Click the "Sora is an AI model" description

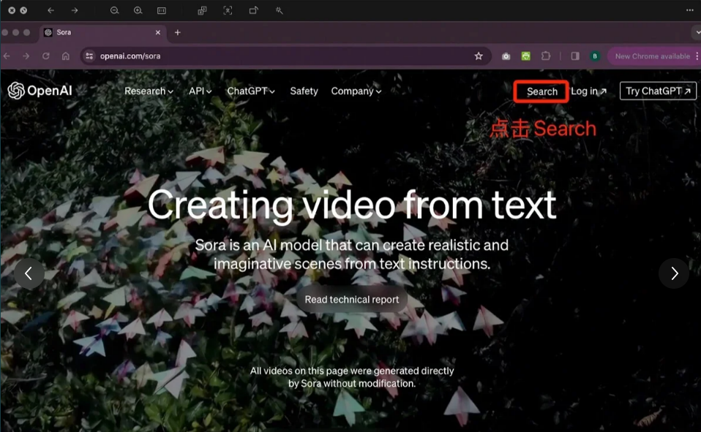(x=352, y=254)
